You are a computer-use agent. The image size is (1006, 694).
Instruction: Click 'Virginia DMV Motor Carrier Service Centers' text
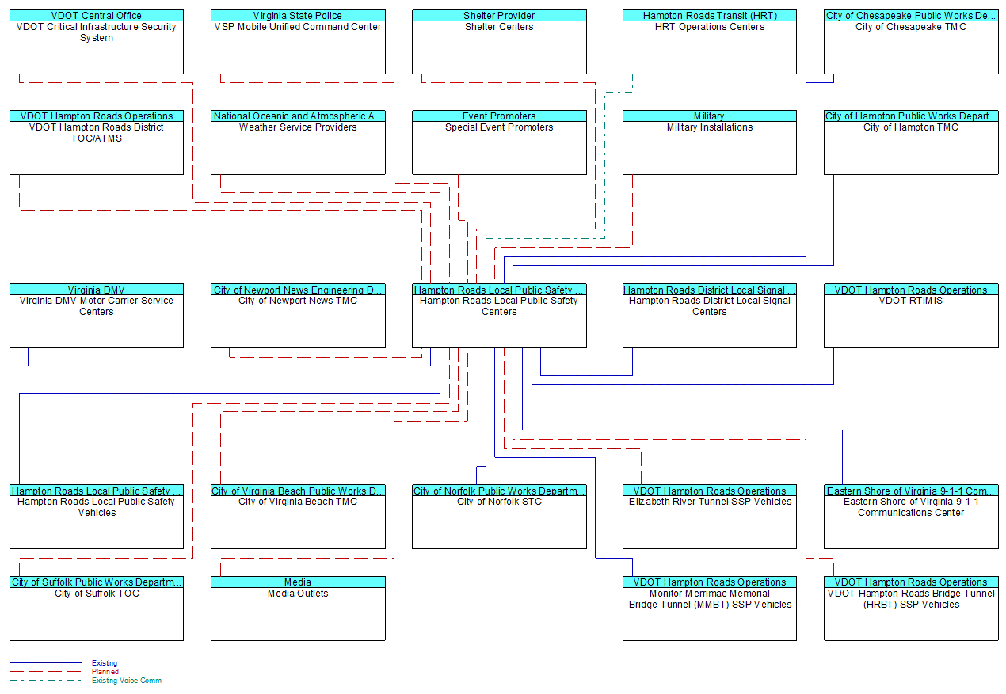pos(97,306)
